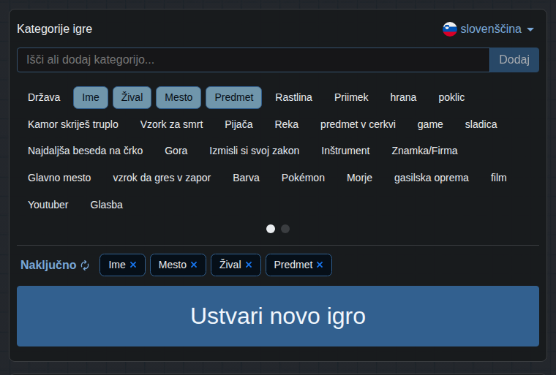Deselect the Mesto category chip
The image size is (556, 375).
click(179, 97)
